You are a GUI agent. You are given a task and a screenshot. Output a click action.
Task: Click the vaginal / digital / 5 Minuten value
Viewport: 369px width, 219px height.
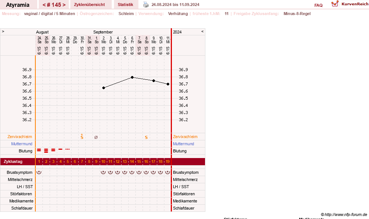tap(49, 14)
